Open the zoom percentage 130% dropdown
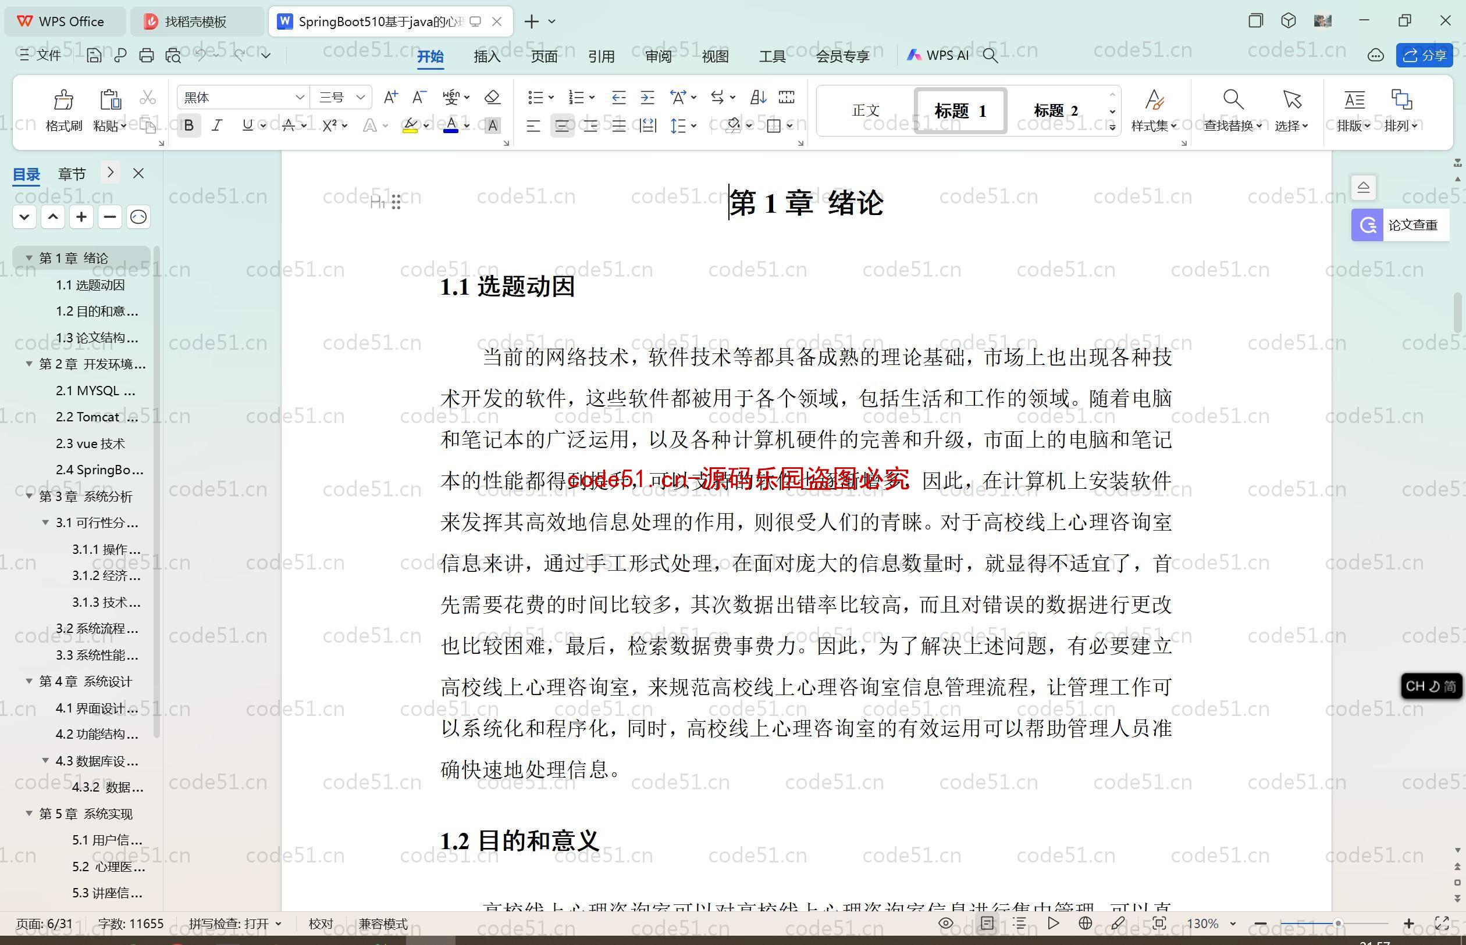Image resolution: width=1466 pixels, height=945 pixels. pos(1232,923)
